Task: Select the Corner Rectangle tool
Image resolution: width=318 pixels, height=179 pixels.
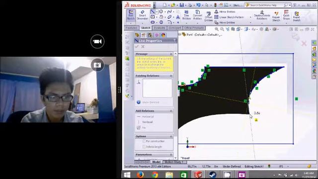Action: [153, 17]
